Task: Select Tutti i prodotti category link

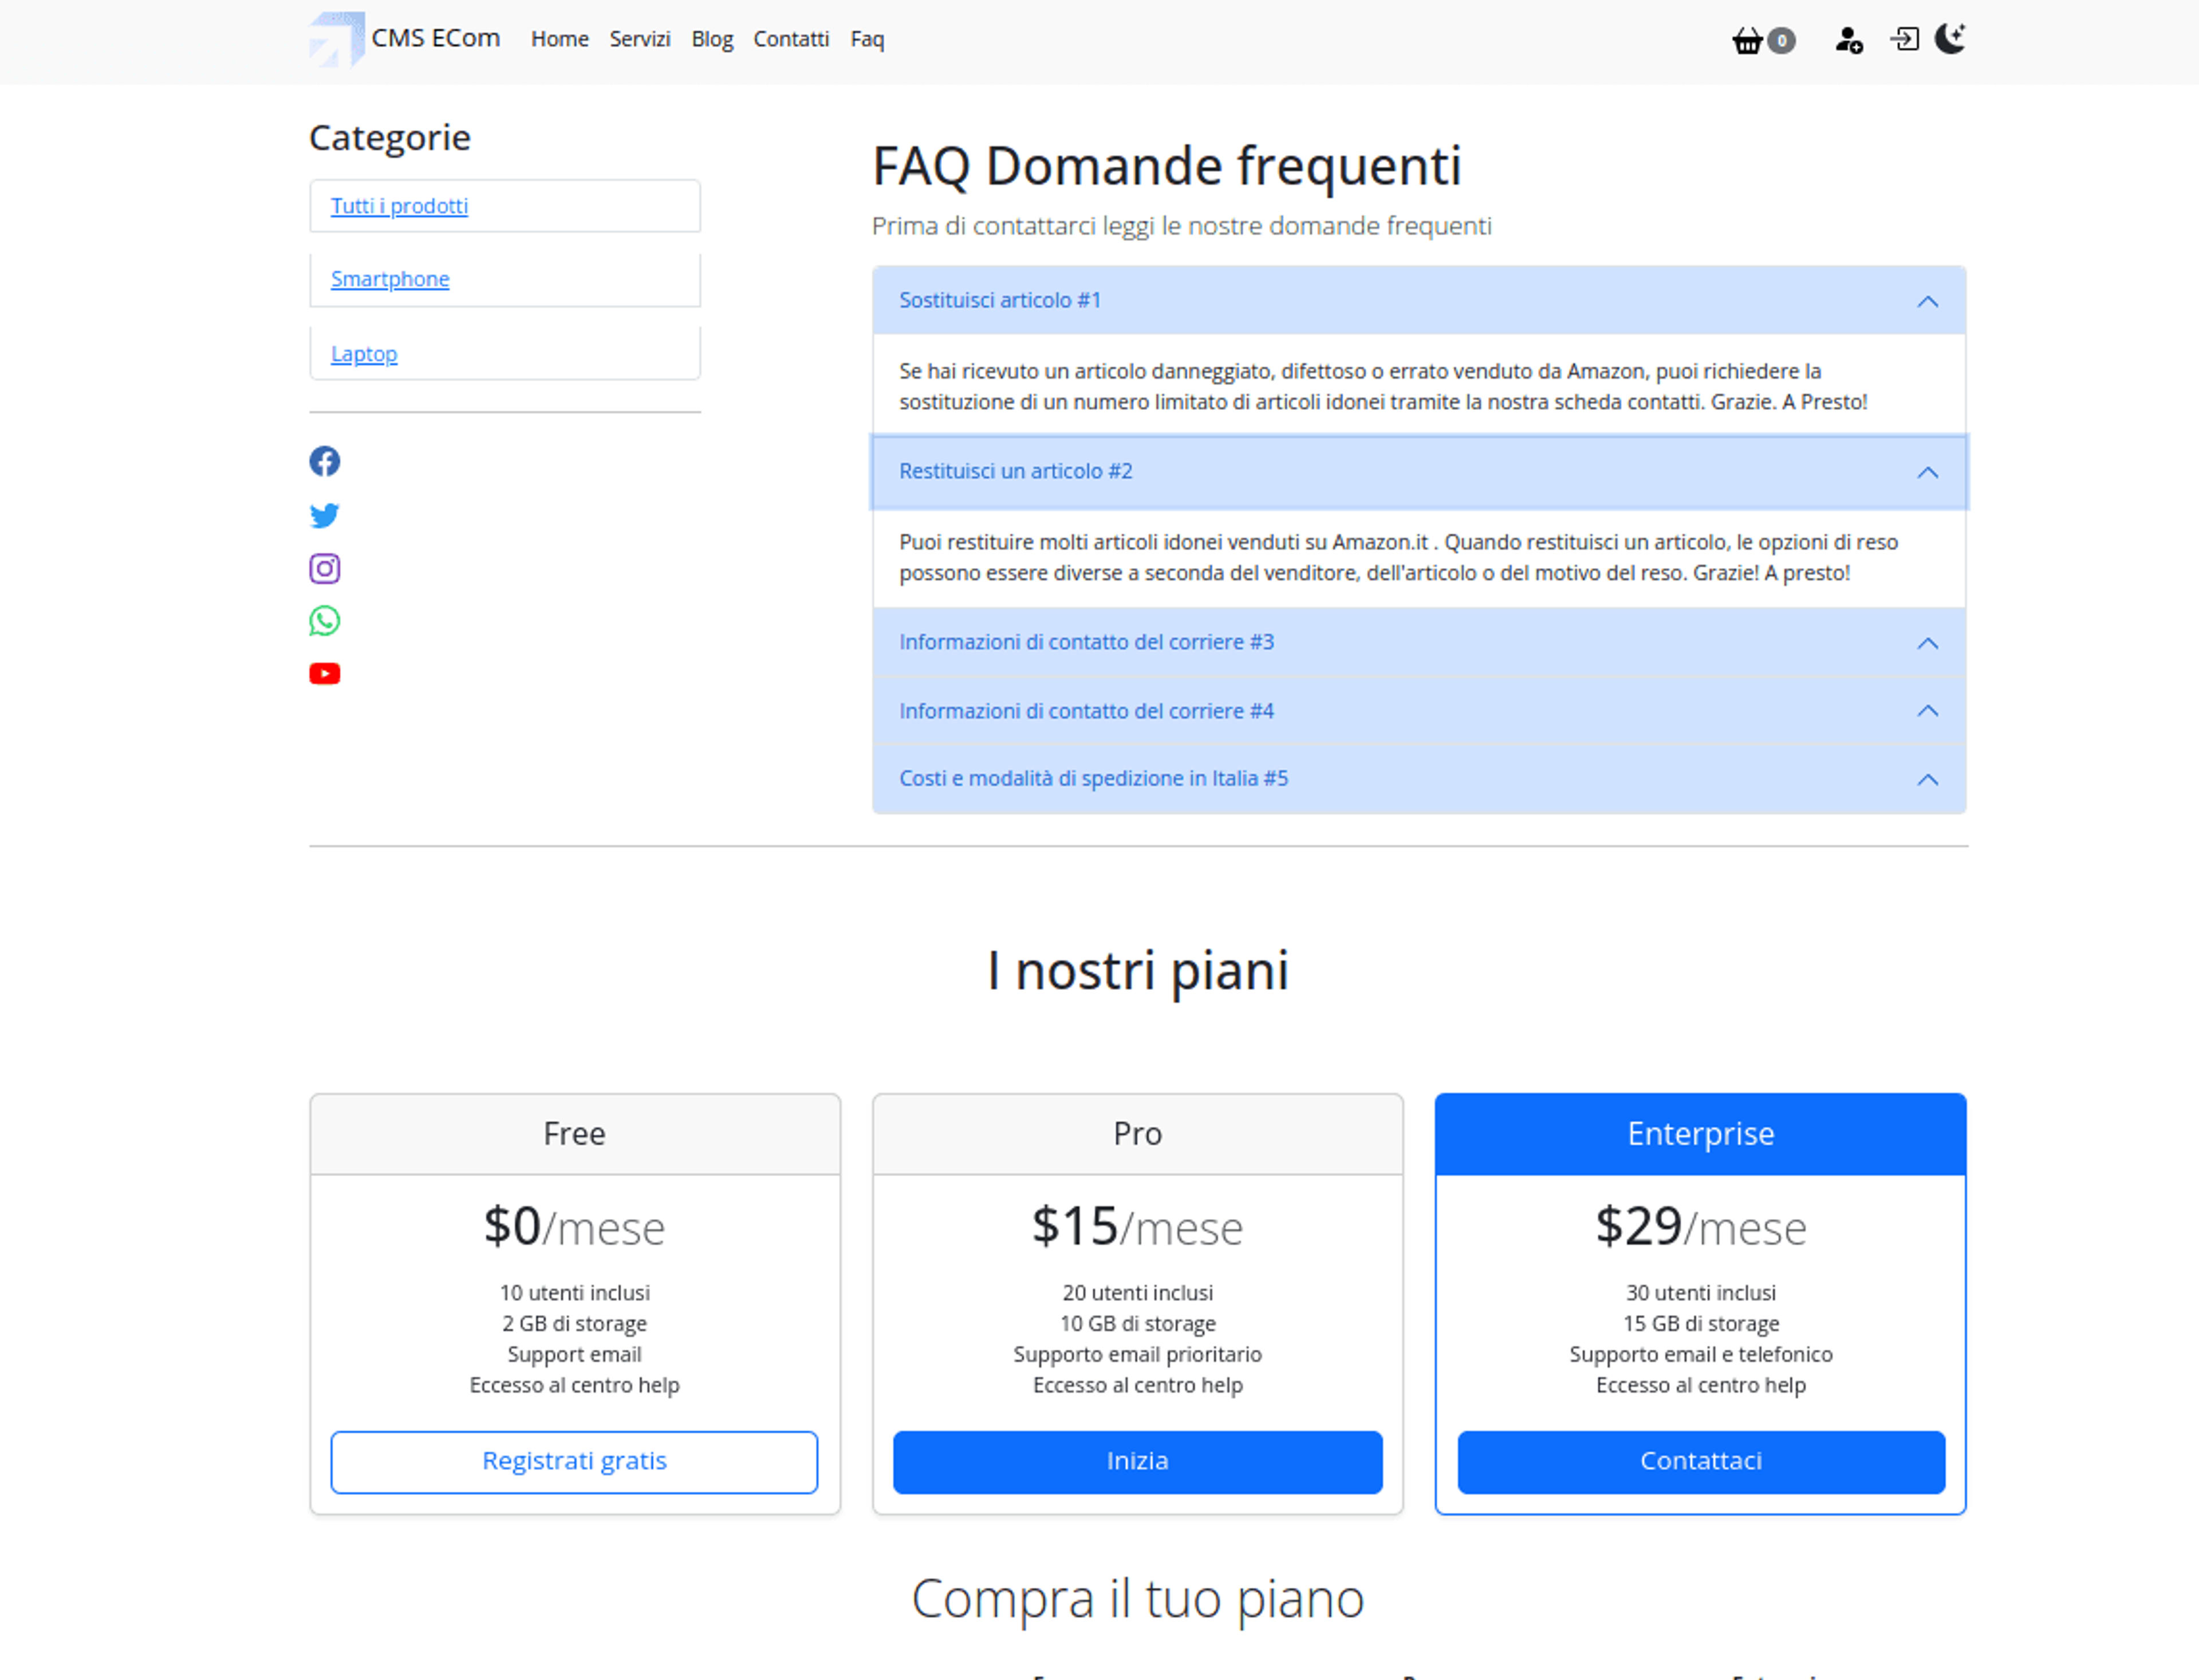Action: click(399, 206)
